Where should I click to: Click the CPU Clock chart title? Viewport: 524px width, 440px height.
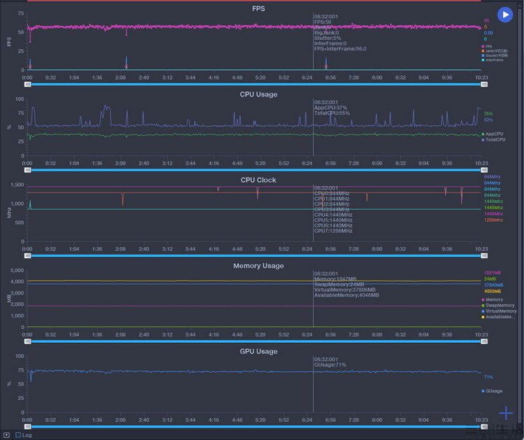tap(259, 180)
